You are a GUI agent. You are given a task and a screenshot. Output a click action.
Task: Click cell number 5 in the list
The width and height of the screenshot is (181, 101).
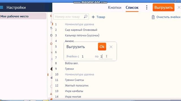[56, 47]
